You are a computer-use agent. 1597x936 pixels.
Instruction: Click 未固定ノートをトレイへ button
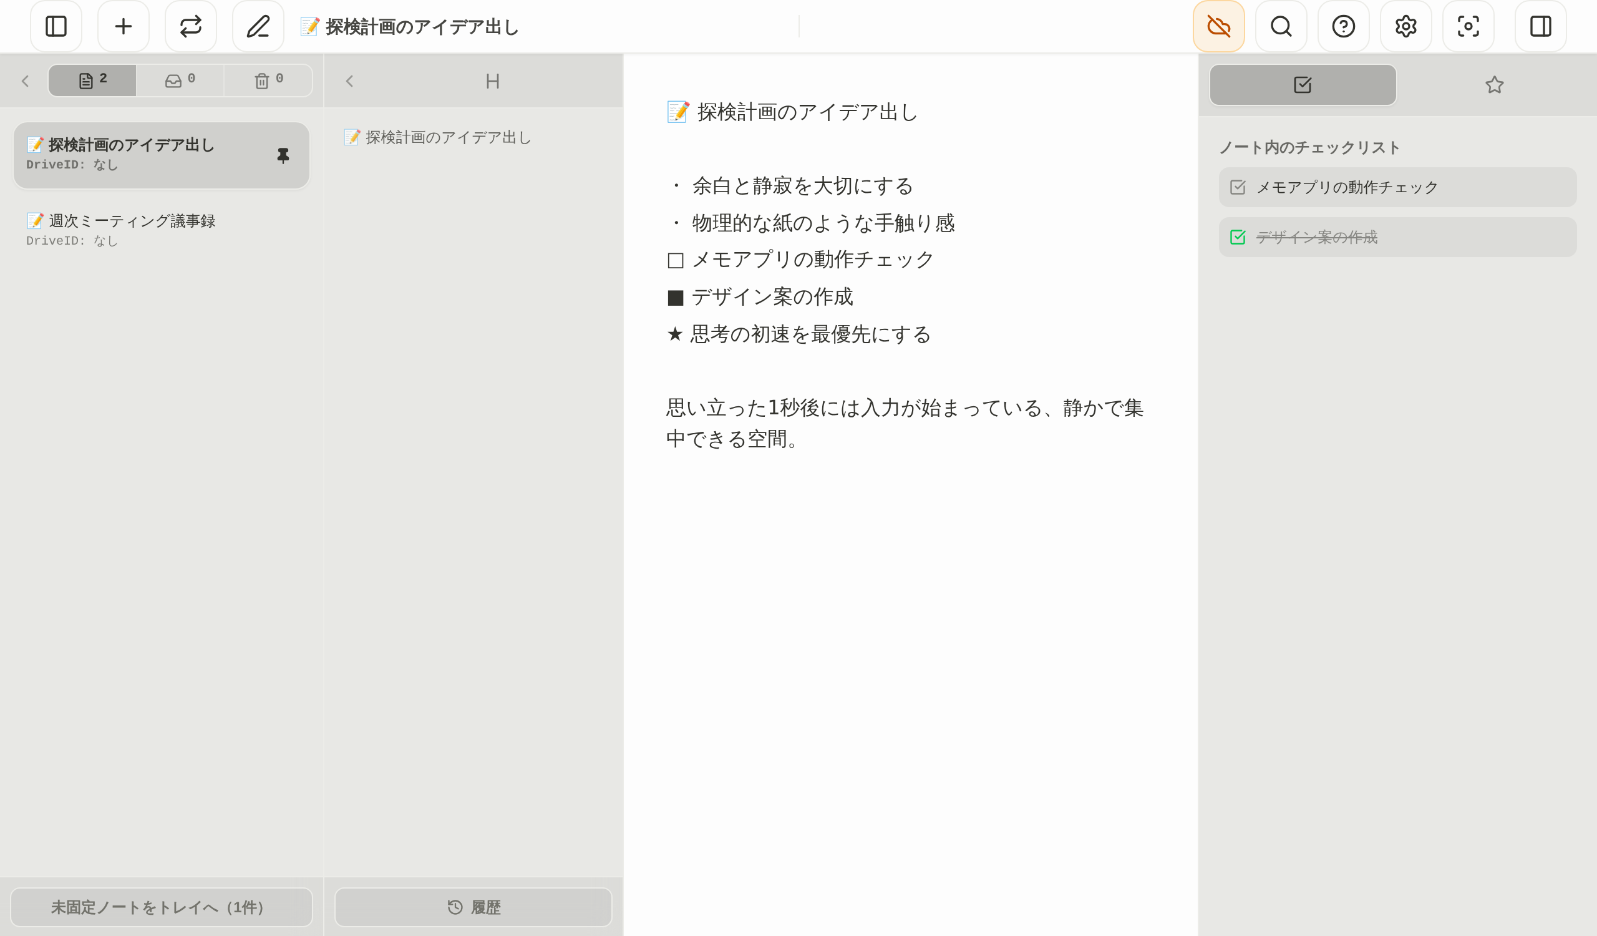click(162, 907)
